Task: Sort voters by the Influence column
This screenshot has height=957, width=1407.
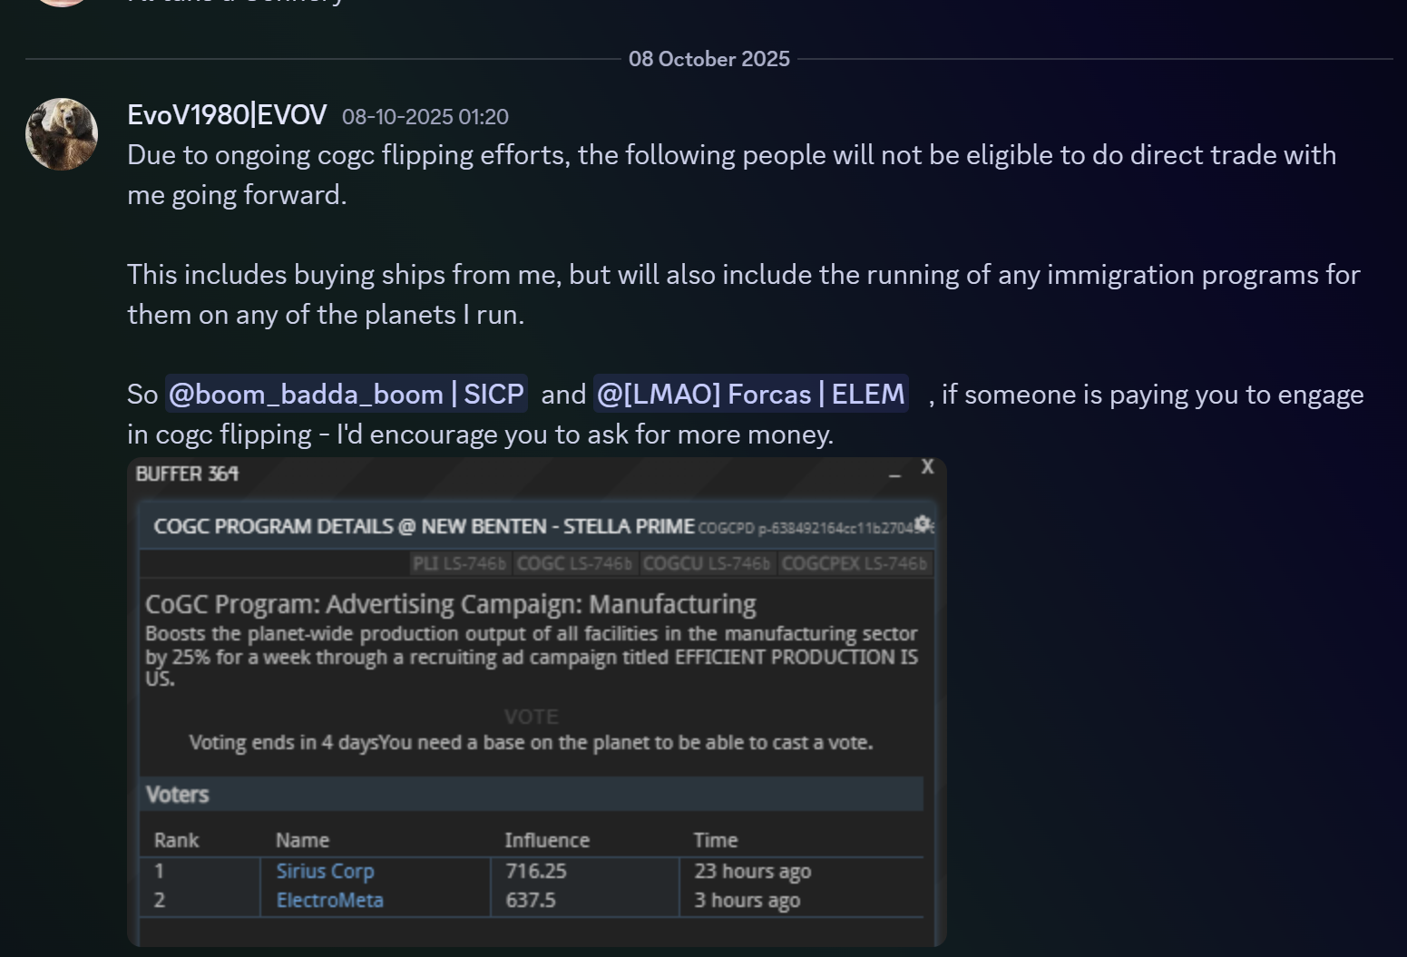Action: click(547, 841)
